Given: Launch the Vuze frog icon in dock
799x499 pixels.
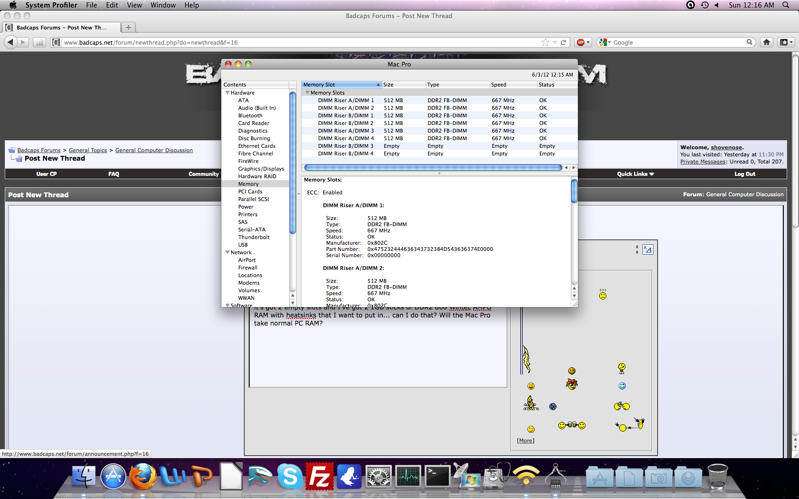Looking at the screenshot, I should point(349,476).
